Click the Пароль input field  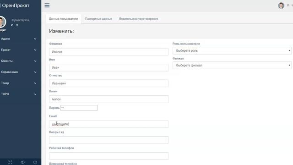79,108
